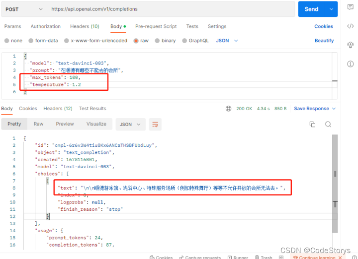Click the request URL field
358x259 pixels.
click(171, 9)
